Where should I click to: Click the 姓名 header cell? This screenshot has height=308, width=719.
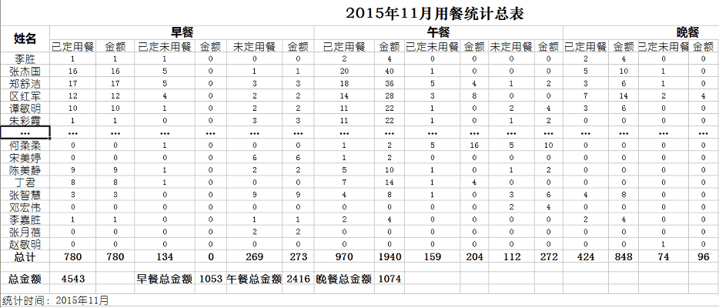25,38
